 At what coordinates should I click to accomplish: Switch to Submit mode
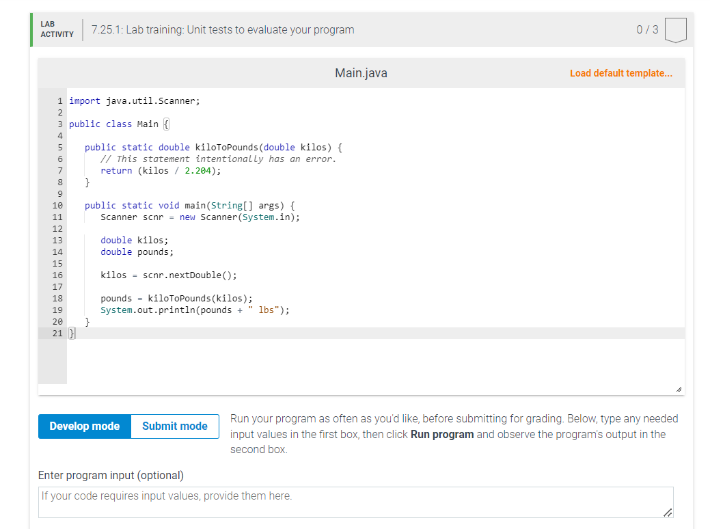coord(174,426)
